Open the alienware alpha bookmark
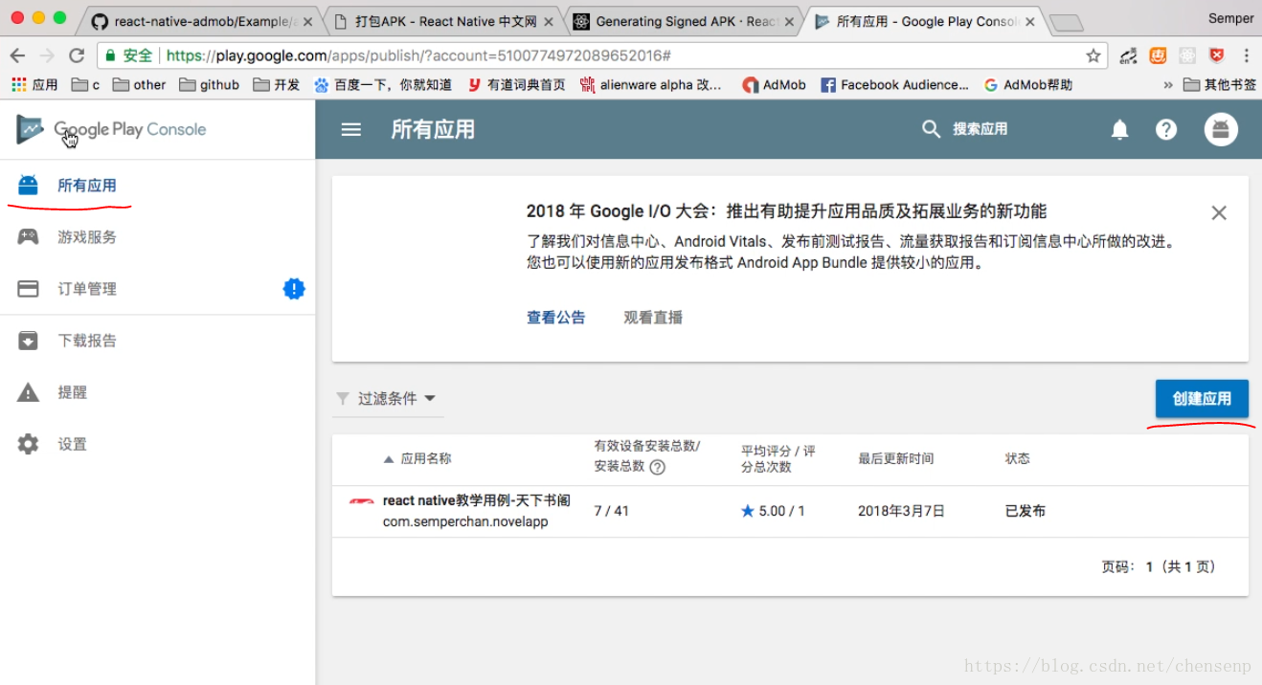 pyautogui.click(x=651, y=85)
